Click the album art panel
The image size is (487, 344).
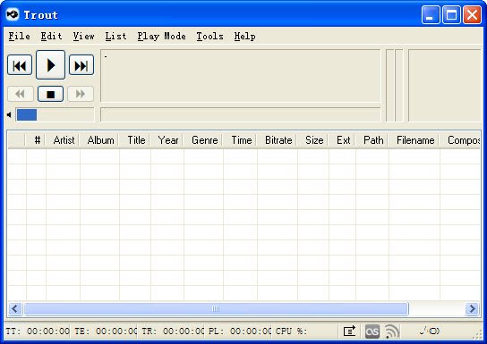coord(444,85)
